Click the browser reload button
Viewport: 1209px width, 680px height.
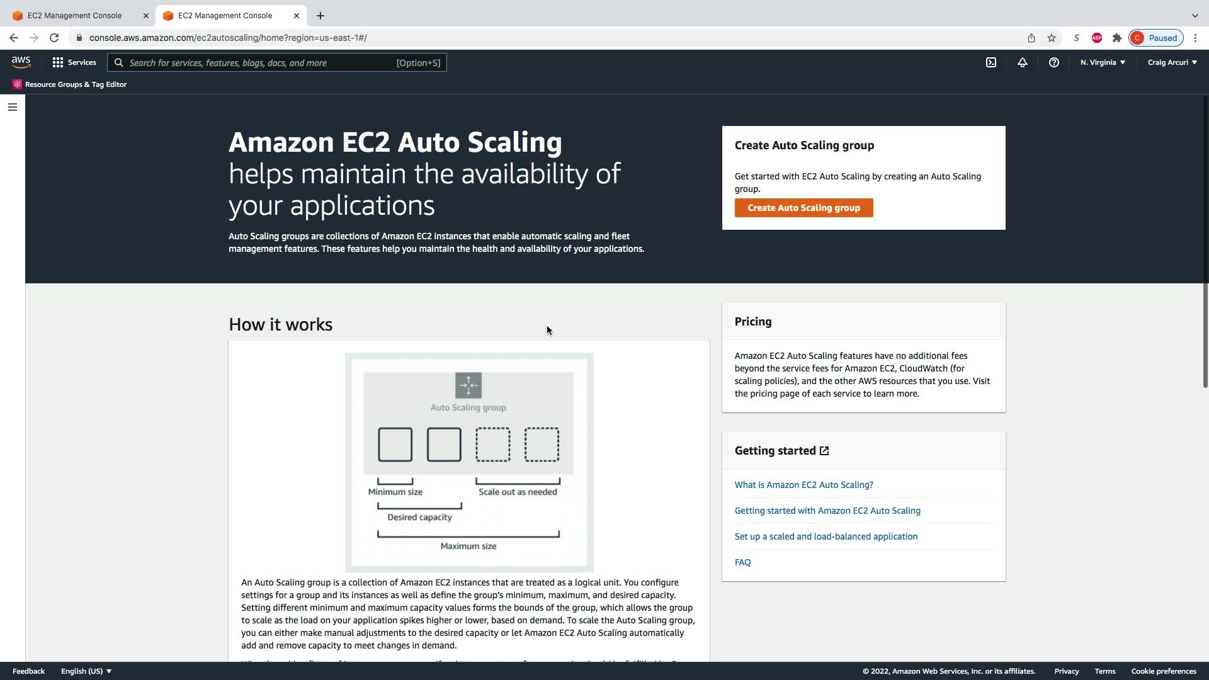[54, 38]
